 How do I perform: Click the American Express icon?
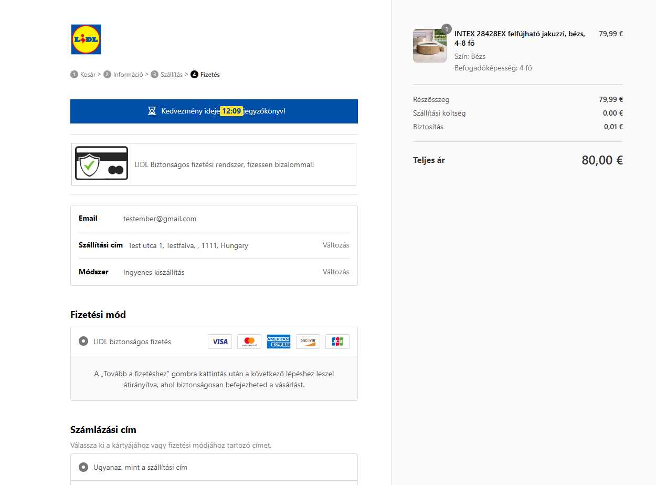pyautogui.click(x=279, y=342)
